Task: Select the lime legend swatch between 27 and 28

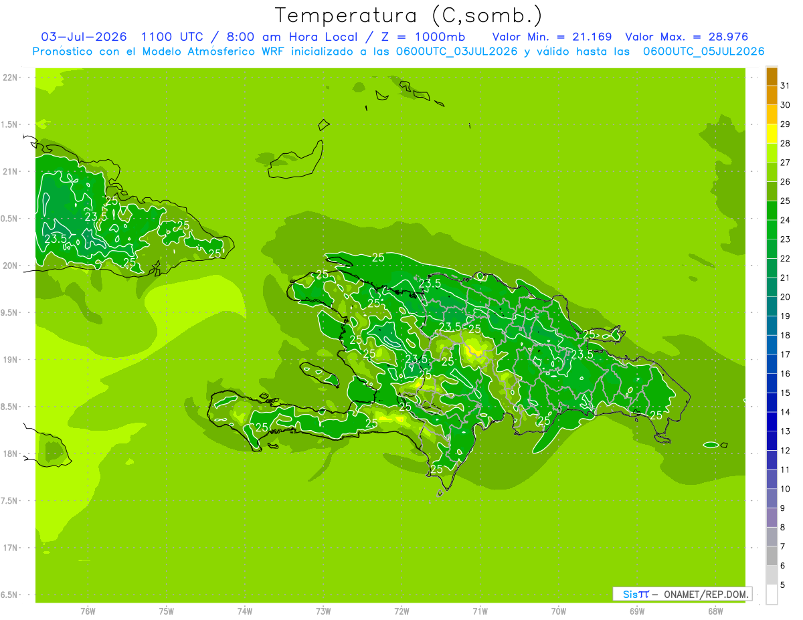Action: (x=772, y=153)
